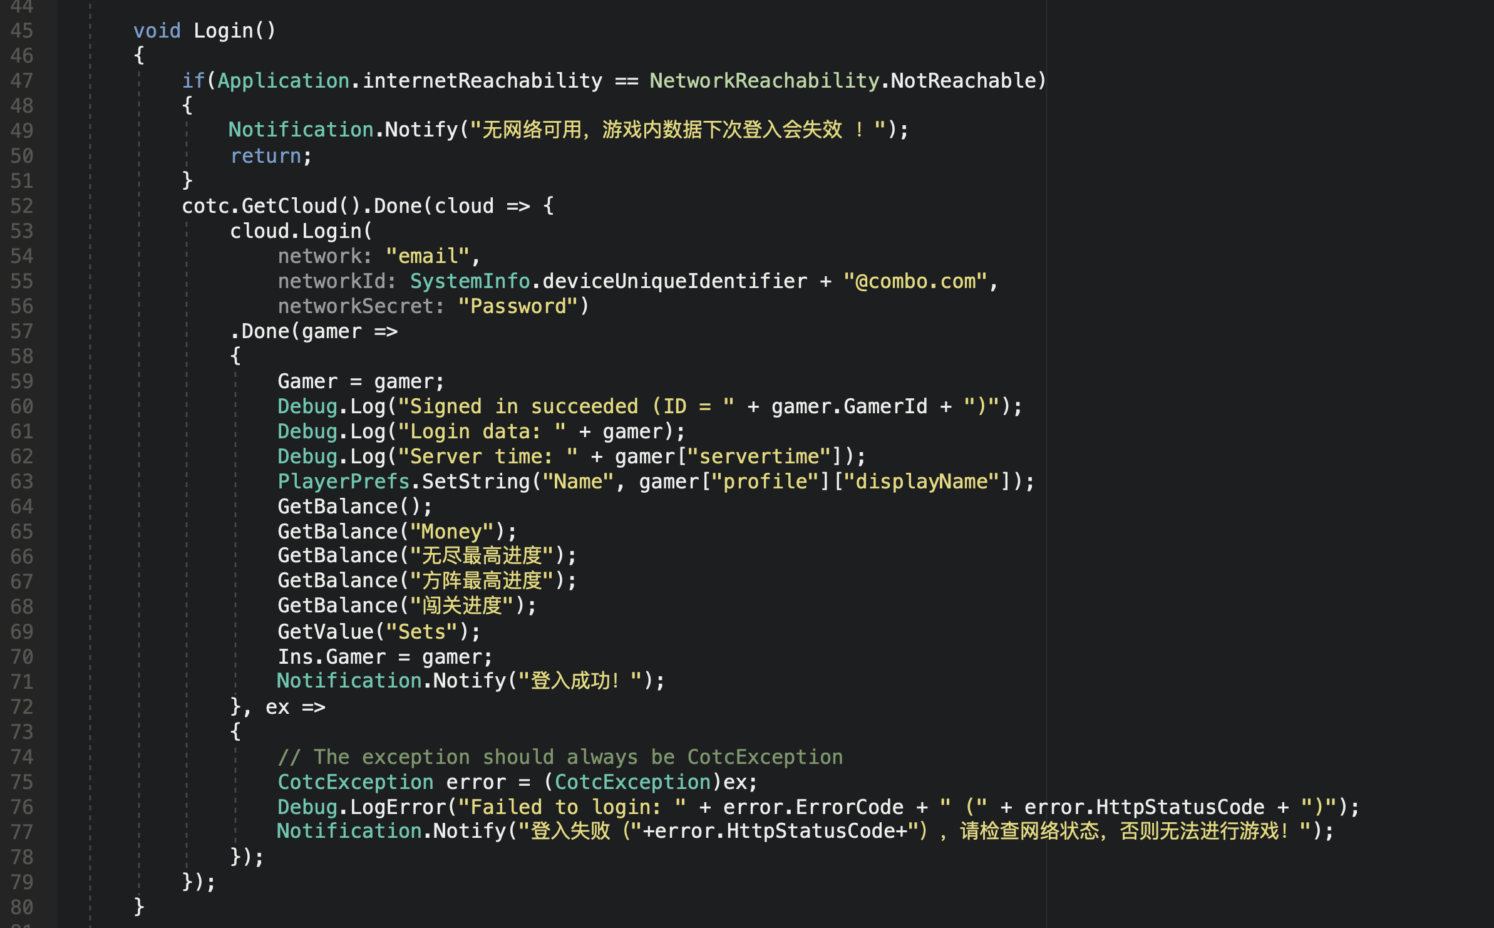Screen dimensions: 1494x928
Task: Click the "Sets" string on line 69
Action: (422, 632)
